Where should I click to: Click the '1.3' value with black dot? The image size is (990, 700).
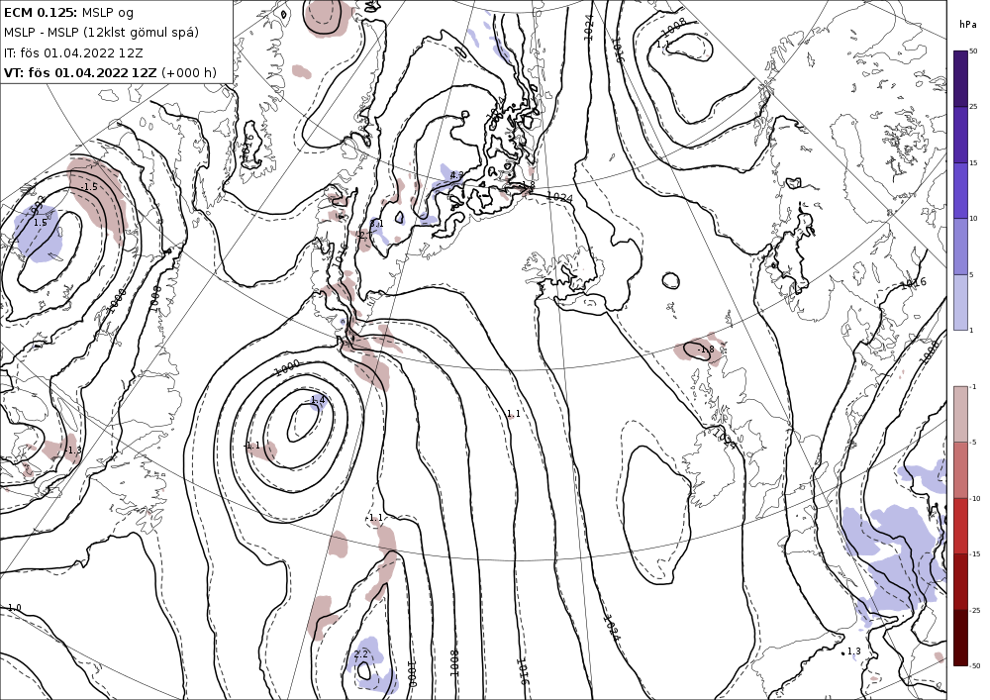tap(853, 651)
